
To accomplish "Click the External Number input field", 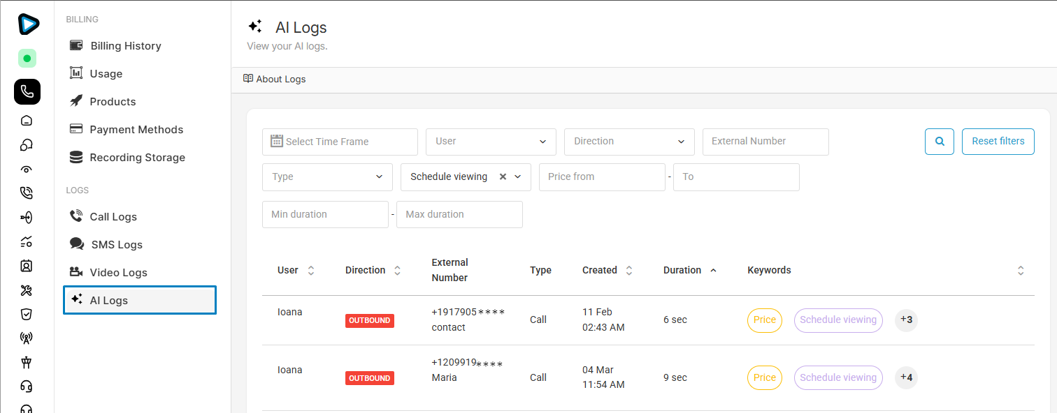I will click(765, 142).
